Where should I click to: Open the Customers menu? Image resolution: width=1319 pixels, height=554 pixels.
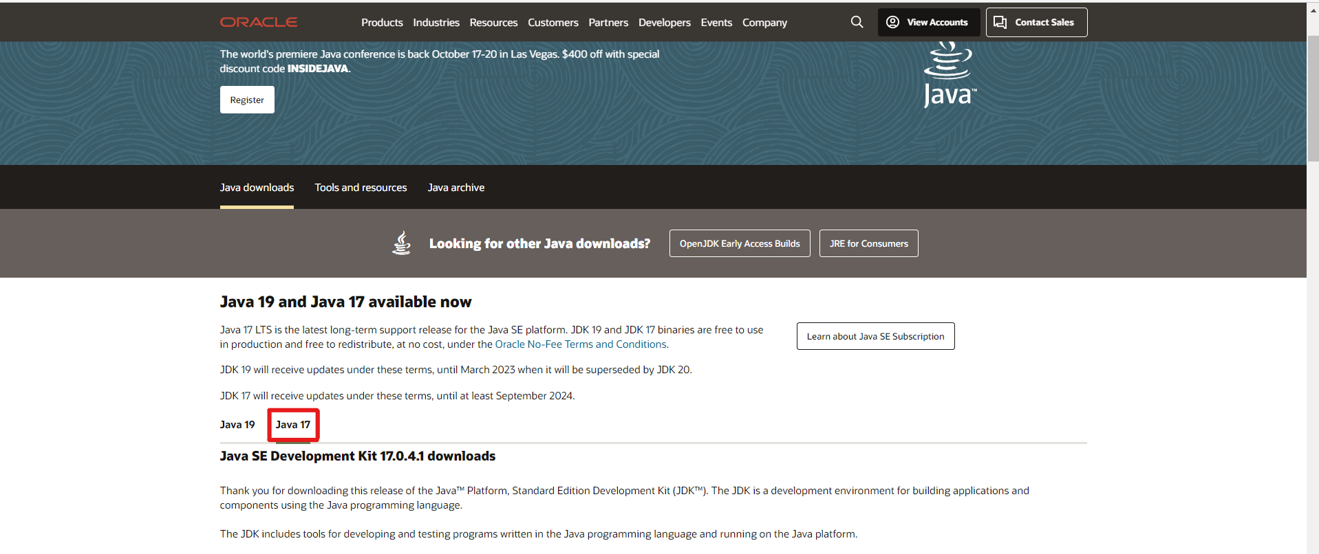(x=553, y=22)
